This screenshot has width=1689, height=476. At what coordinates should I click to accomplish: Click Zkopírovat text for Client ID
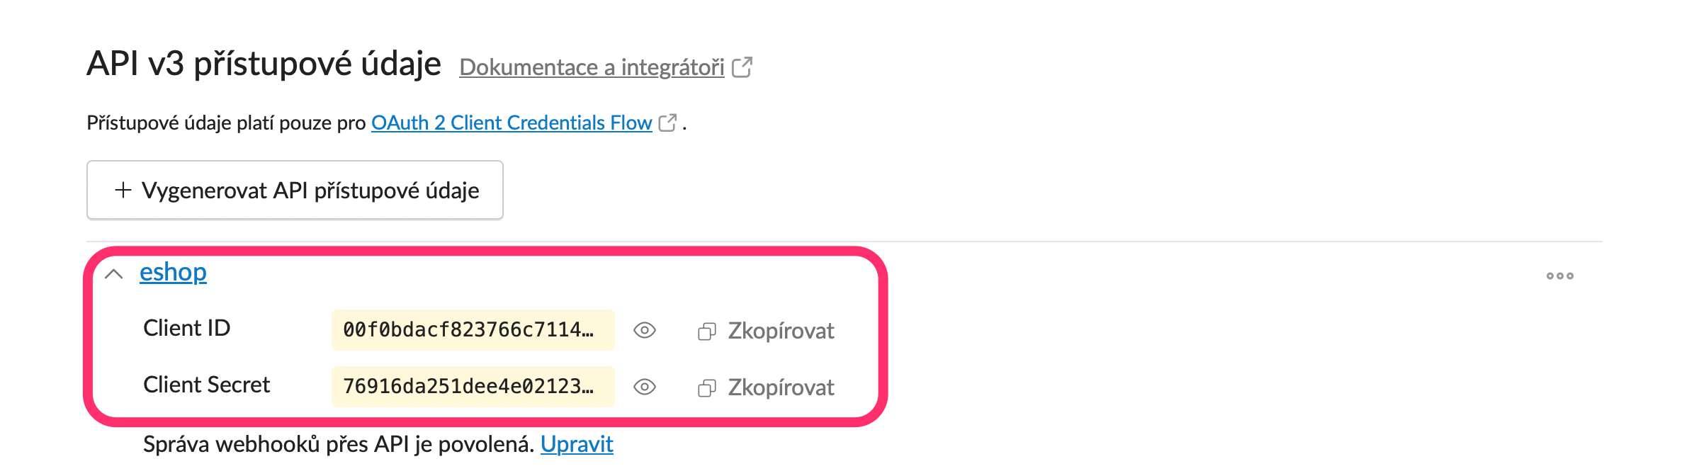pyautogui.click(x=781, y=331)
